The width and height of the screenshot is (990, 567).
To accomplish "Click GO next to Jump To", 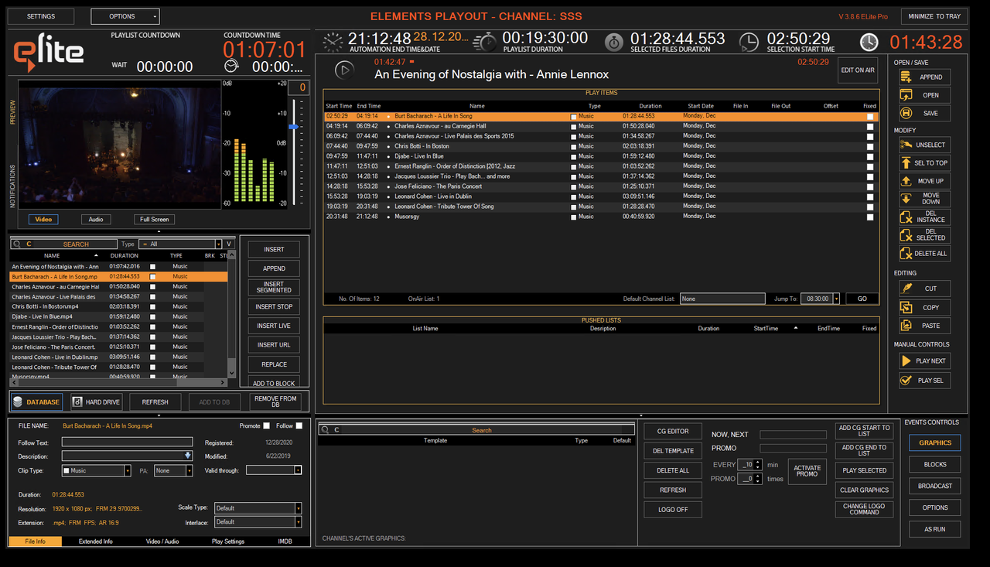I will click(x=862, y=299).
